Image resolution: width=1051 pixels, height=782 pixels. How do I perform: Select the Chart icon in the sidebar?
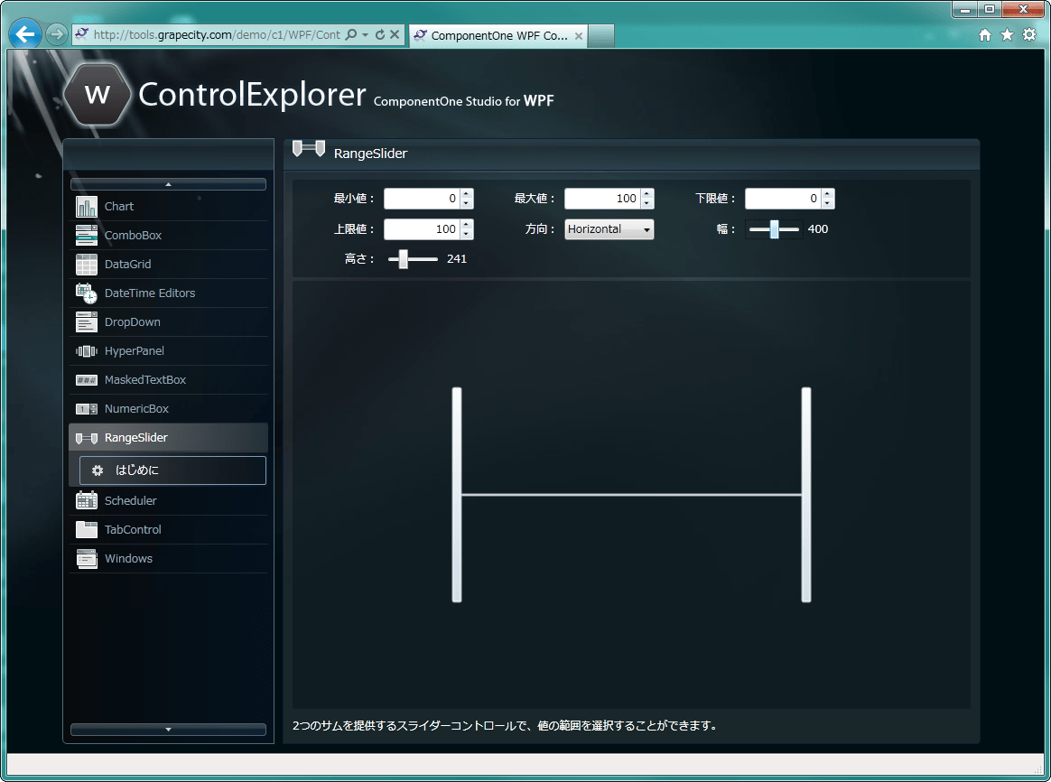pos(86,206)
